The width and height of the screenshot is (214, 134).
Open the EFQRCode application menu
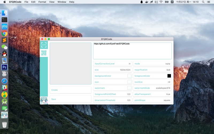coord(15,2)
